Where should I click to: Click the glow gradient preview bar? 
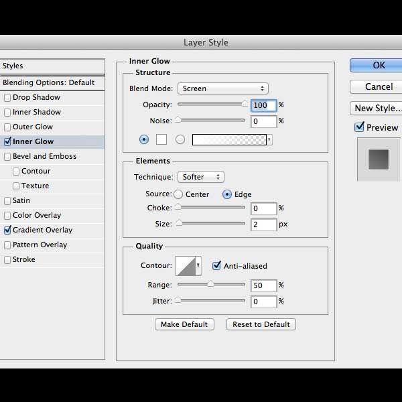(x=229, y=140)
